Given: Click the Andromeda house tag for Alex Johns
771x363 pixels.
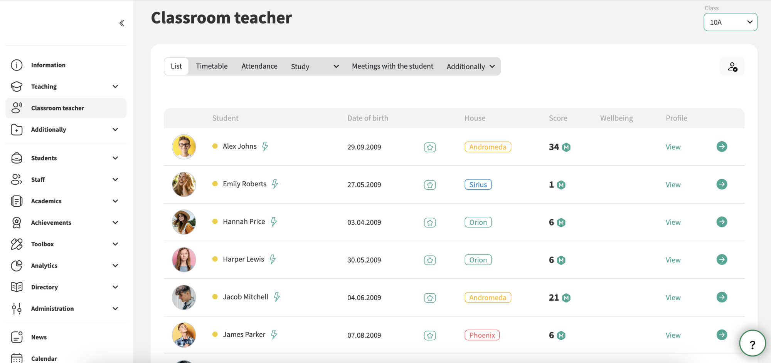Looking at the screenshot, I should pyautogui.click(x=488, y=147).
